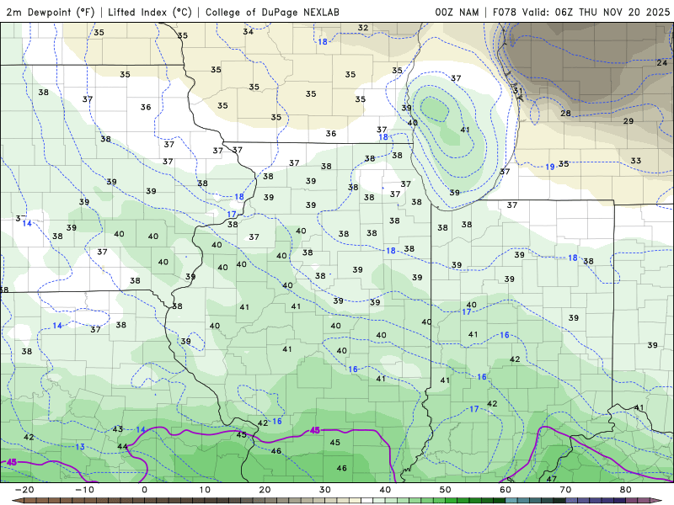
Task: Click the dewpoint value 44 on the map
Action: pos(122,447)
